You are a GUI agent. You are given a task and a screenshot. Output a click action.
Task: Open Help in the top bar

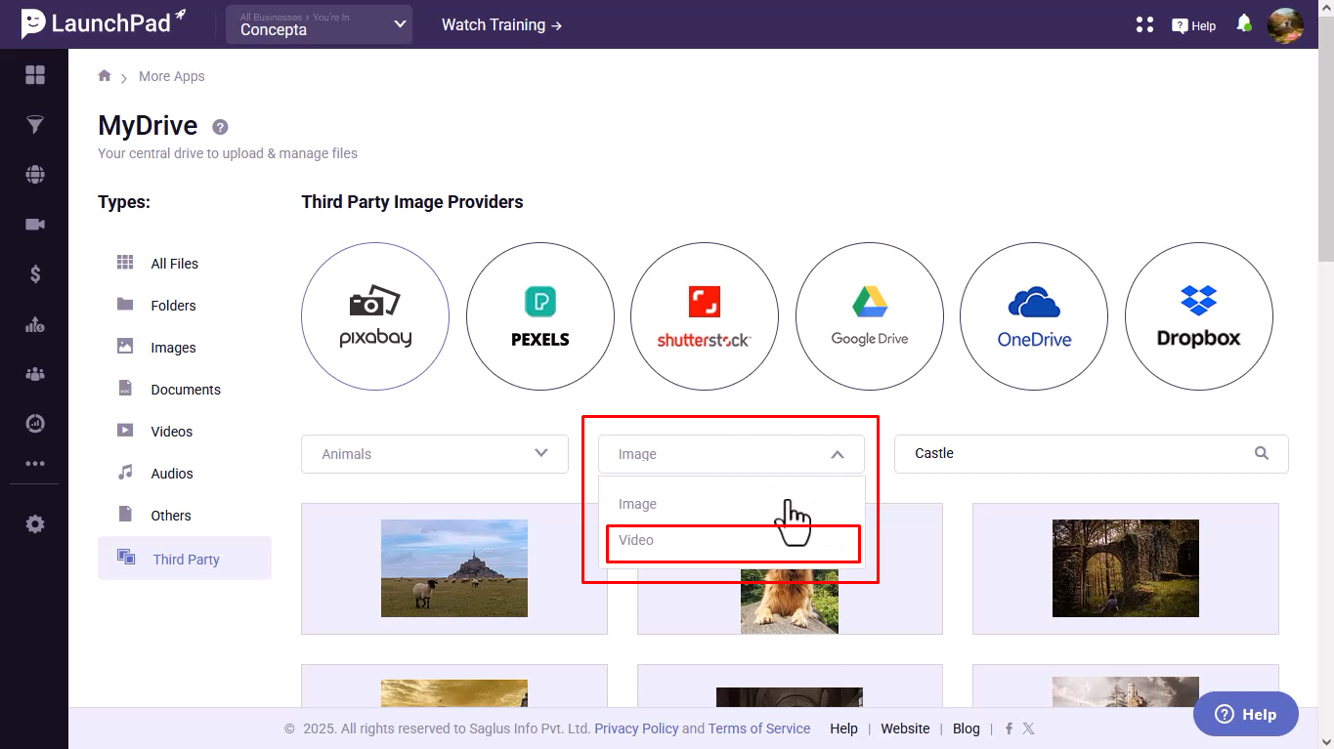(1193, 25)
